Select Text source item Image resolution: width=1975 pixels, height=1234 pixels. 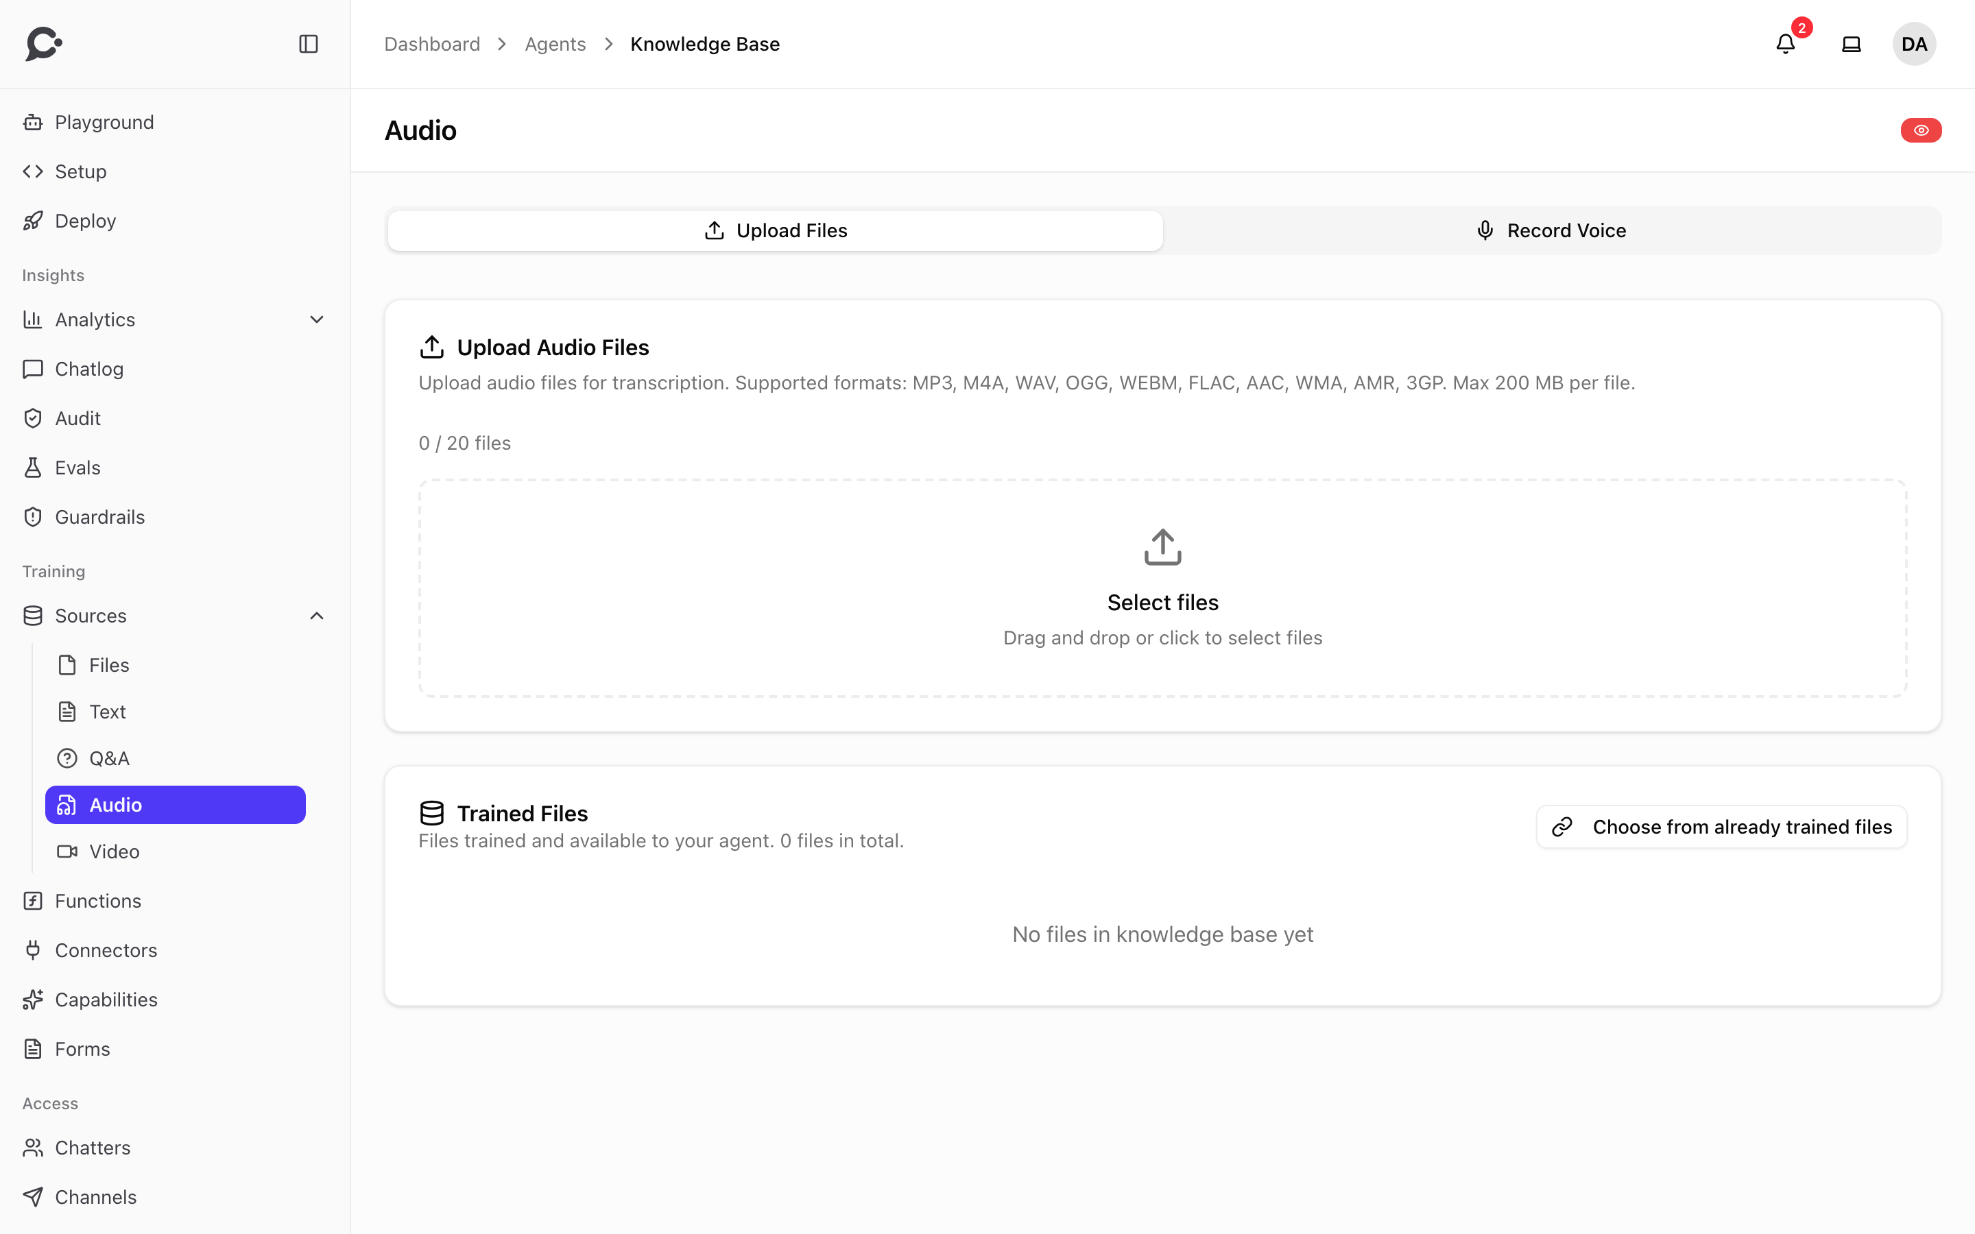click(176, 712)
